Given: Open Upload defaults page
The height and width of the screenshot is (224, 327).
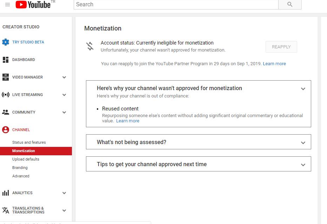Looking at the screenshot, I should point(26,159).
